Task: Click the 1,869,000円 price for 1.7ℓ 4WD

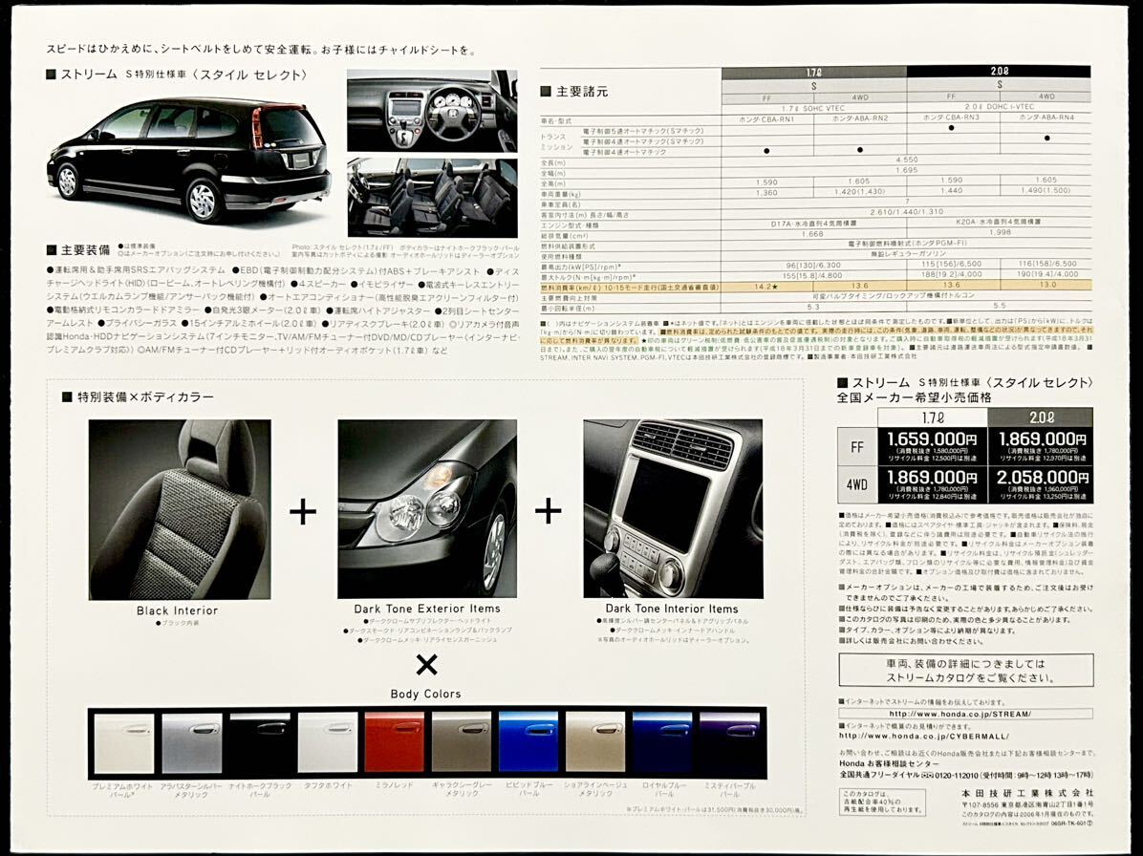Action: (x=932, y=477)
